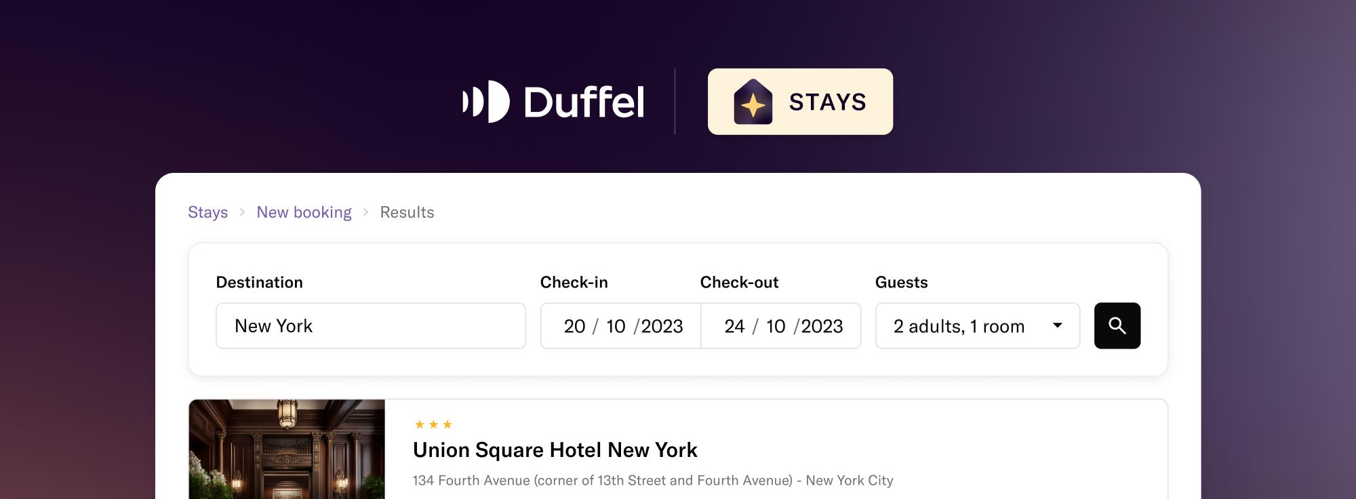The width and height of the screenshot is (1356, 499).
Task: Click the Duffel wordmark text
Action: tap(584, 102)
